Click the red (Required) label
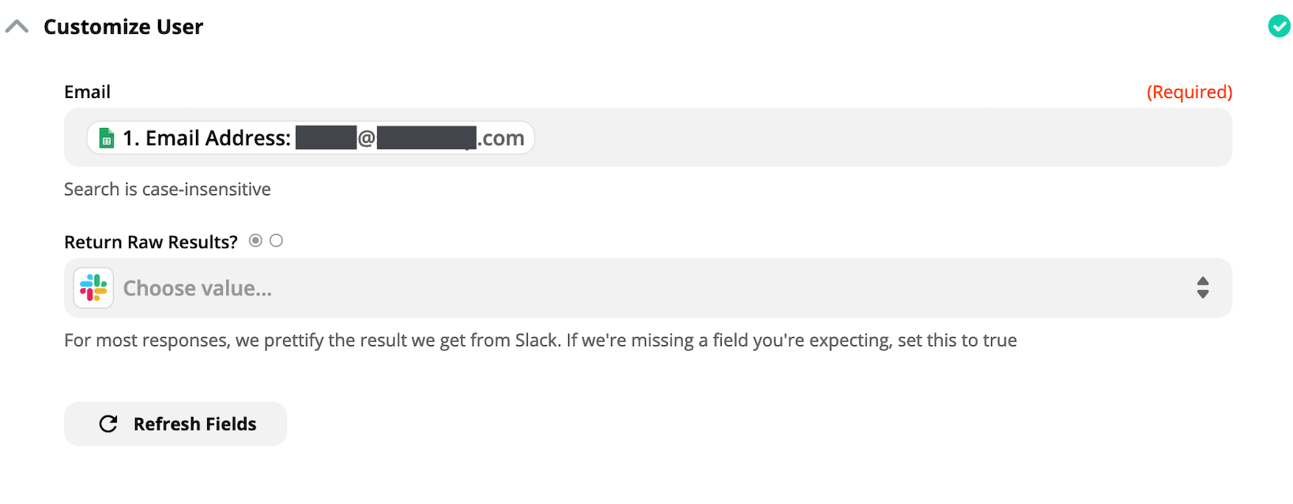Viewport: 1293px width, 504px height. [1189, 92]
